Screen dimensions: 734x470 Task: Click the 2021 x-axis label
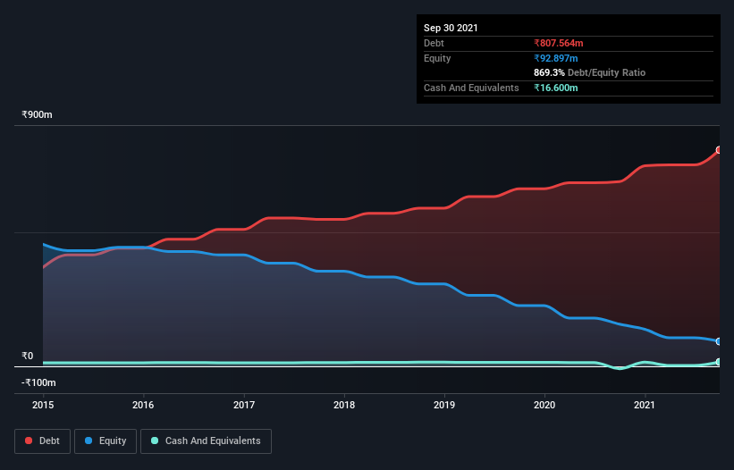(x=645, y=405)
